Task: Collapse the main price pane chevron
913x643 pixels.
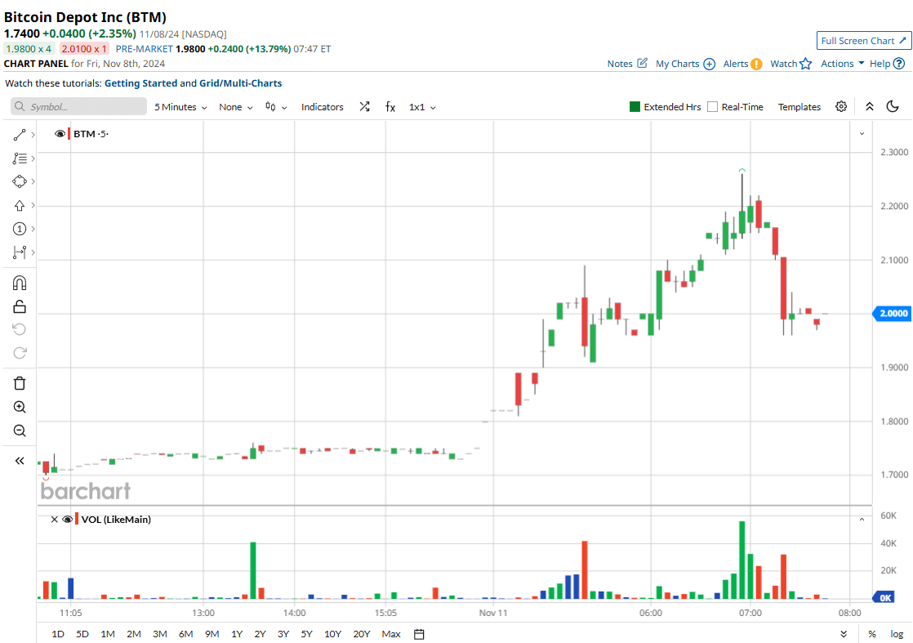Action: (862, 134)
